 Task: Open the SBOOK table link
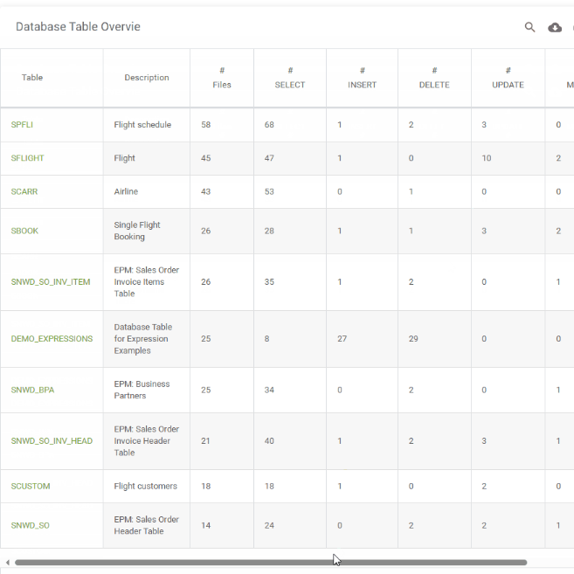click(x=24, y=231)
